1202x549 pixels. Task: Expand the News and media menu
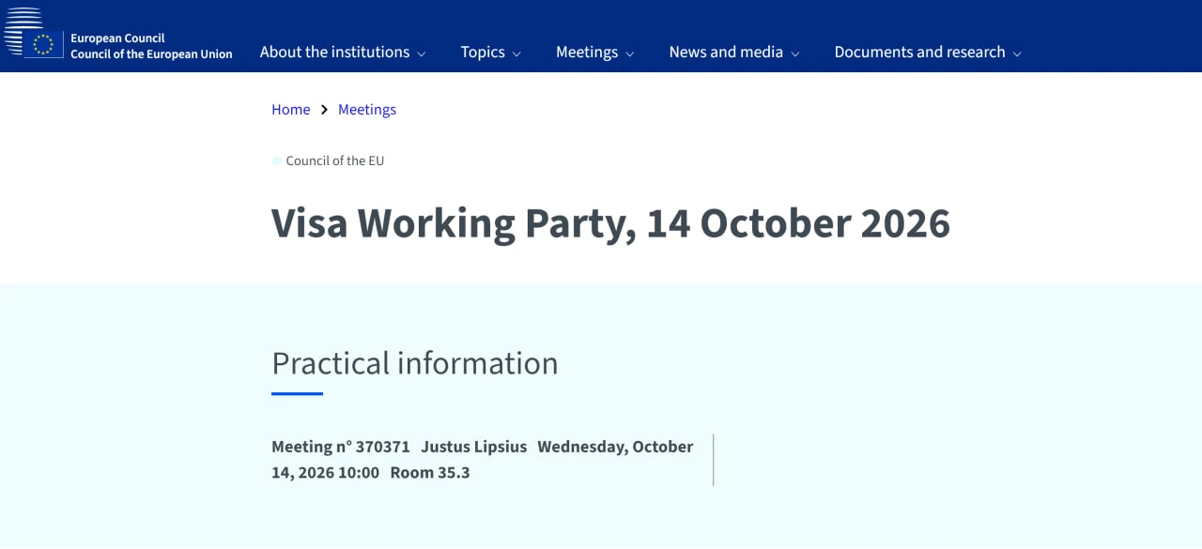[x=734, y=53]
